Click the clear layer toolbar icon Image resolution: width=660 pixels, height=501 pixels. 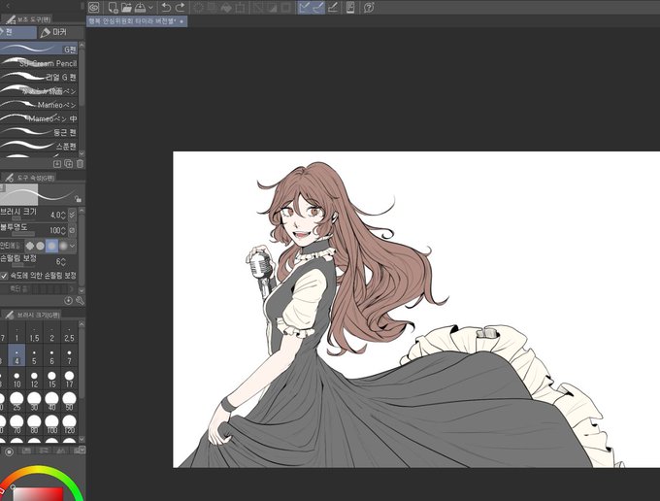coord(198,8)
